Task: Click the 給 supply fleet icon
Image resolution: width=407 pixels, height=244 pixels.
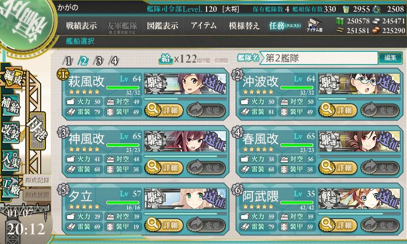Action: pyautogui.click(x=165, y=59)
